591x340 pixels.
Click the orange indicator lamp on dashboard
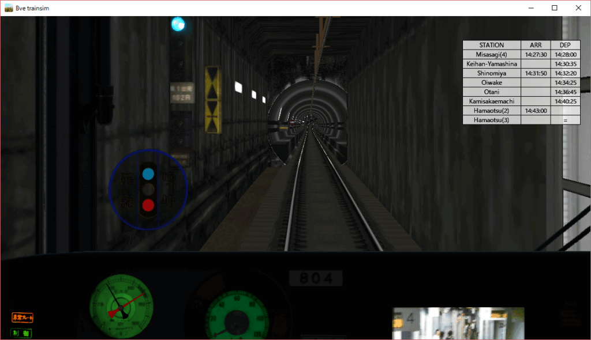(23, 318)
